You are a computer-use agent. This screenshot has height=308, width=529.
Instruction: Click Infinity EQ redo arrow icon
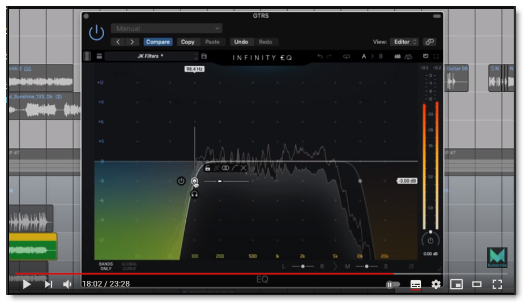329,57
